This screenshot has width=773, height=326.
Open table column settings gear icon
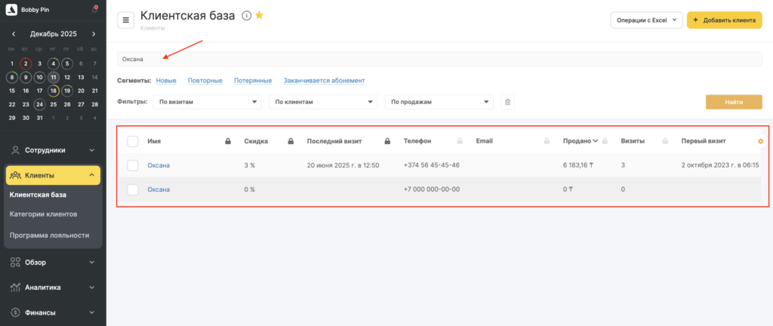[760, 141]
